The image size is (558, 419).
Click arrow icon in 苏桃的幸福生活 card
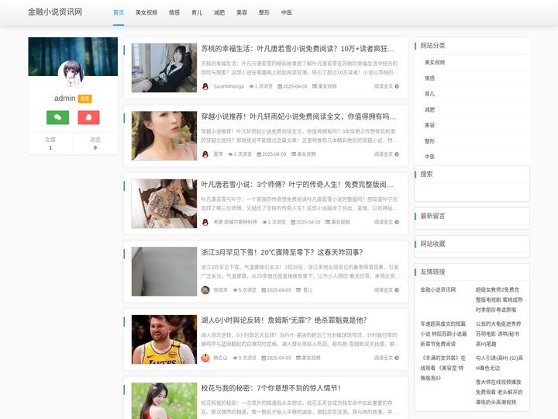point(397,86)
